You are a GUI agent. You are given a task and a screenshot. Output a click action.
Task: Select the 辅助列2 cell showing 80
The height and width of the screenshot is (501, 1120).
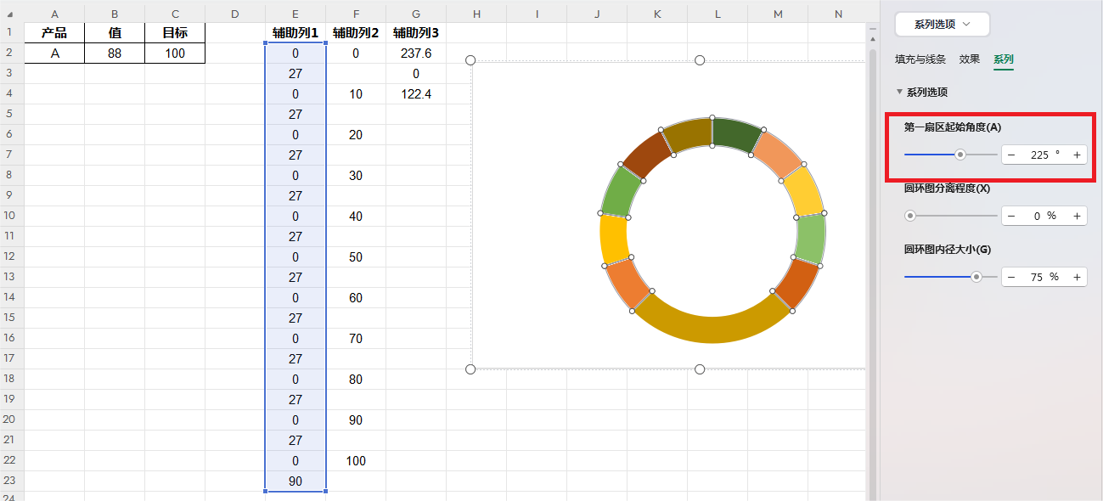pyautogui.click(x=356, y=380)
